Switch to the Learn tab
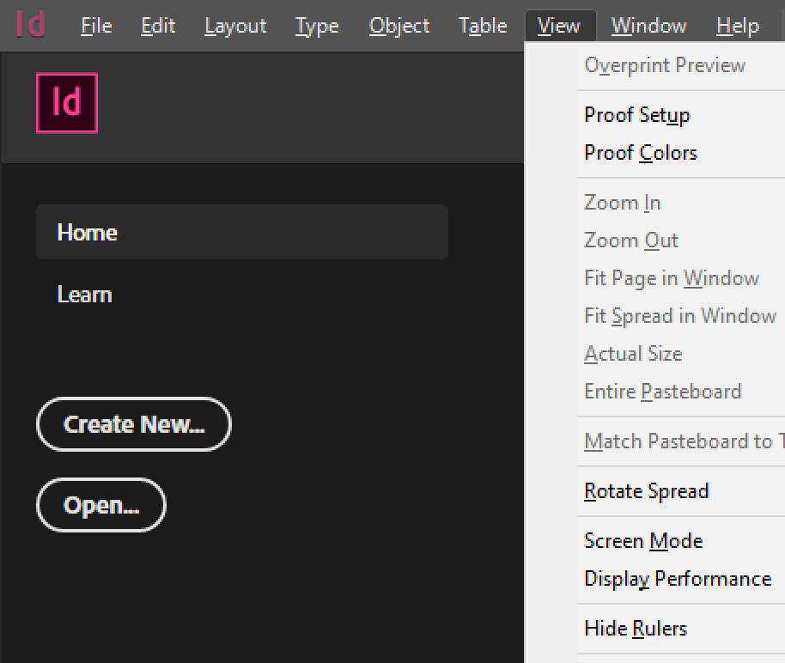The height and width of the screenshot is (663, 785). click(84, 295)
